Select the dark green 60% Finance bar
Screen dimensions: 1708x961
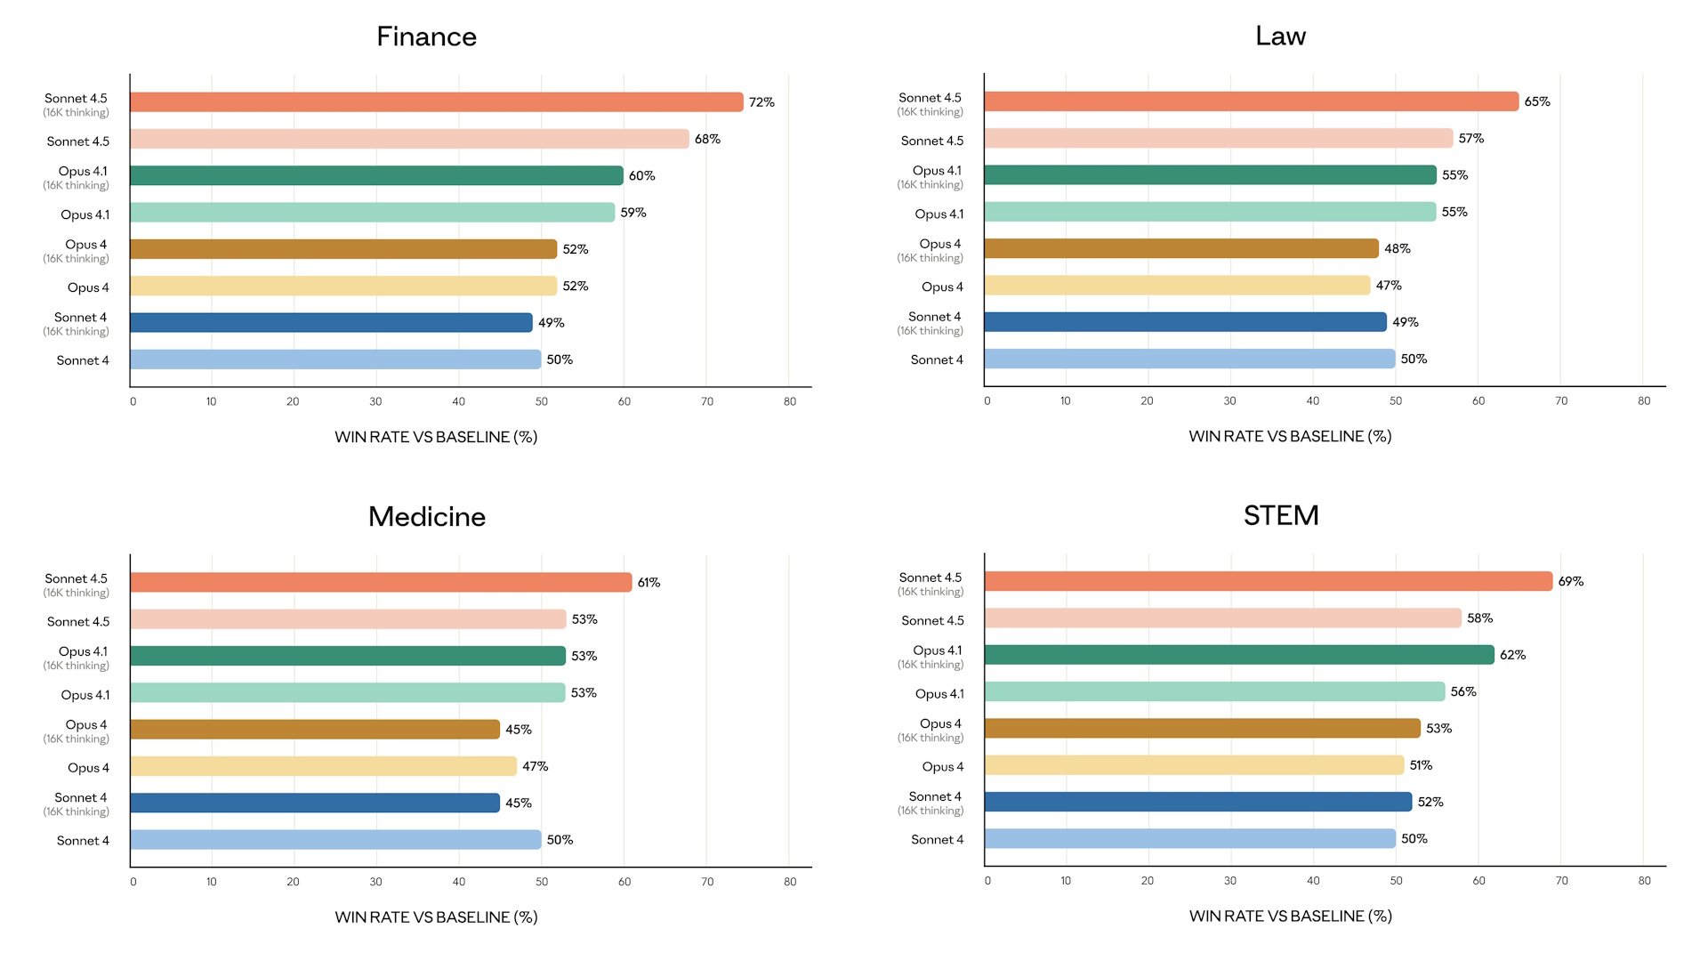pyautogui.click(x=376, y=176)
